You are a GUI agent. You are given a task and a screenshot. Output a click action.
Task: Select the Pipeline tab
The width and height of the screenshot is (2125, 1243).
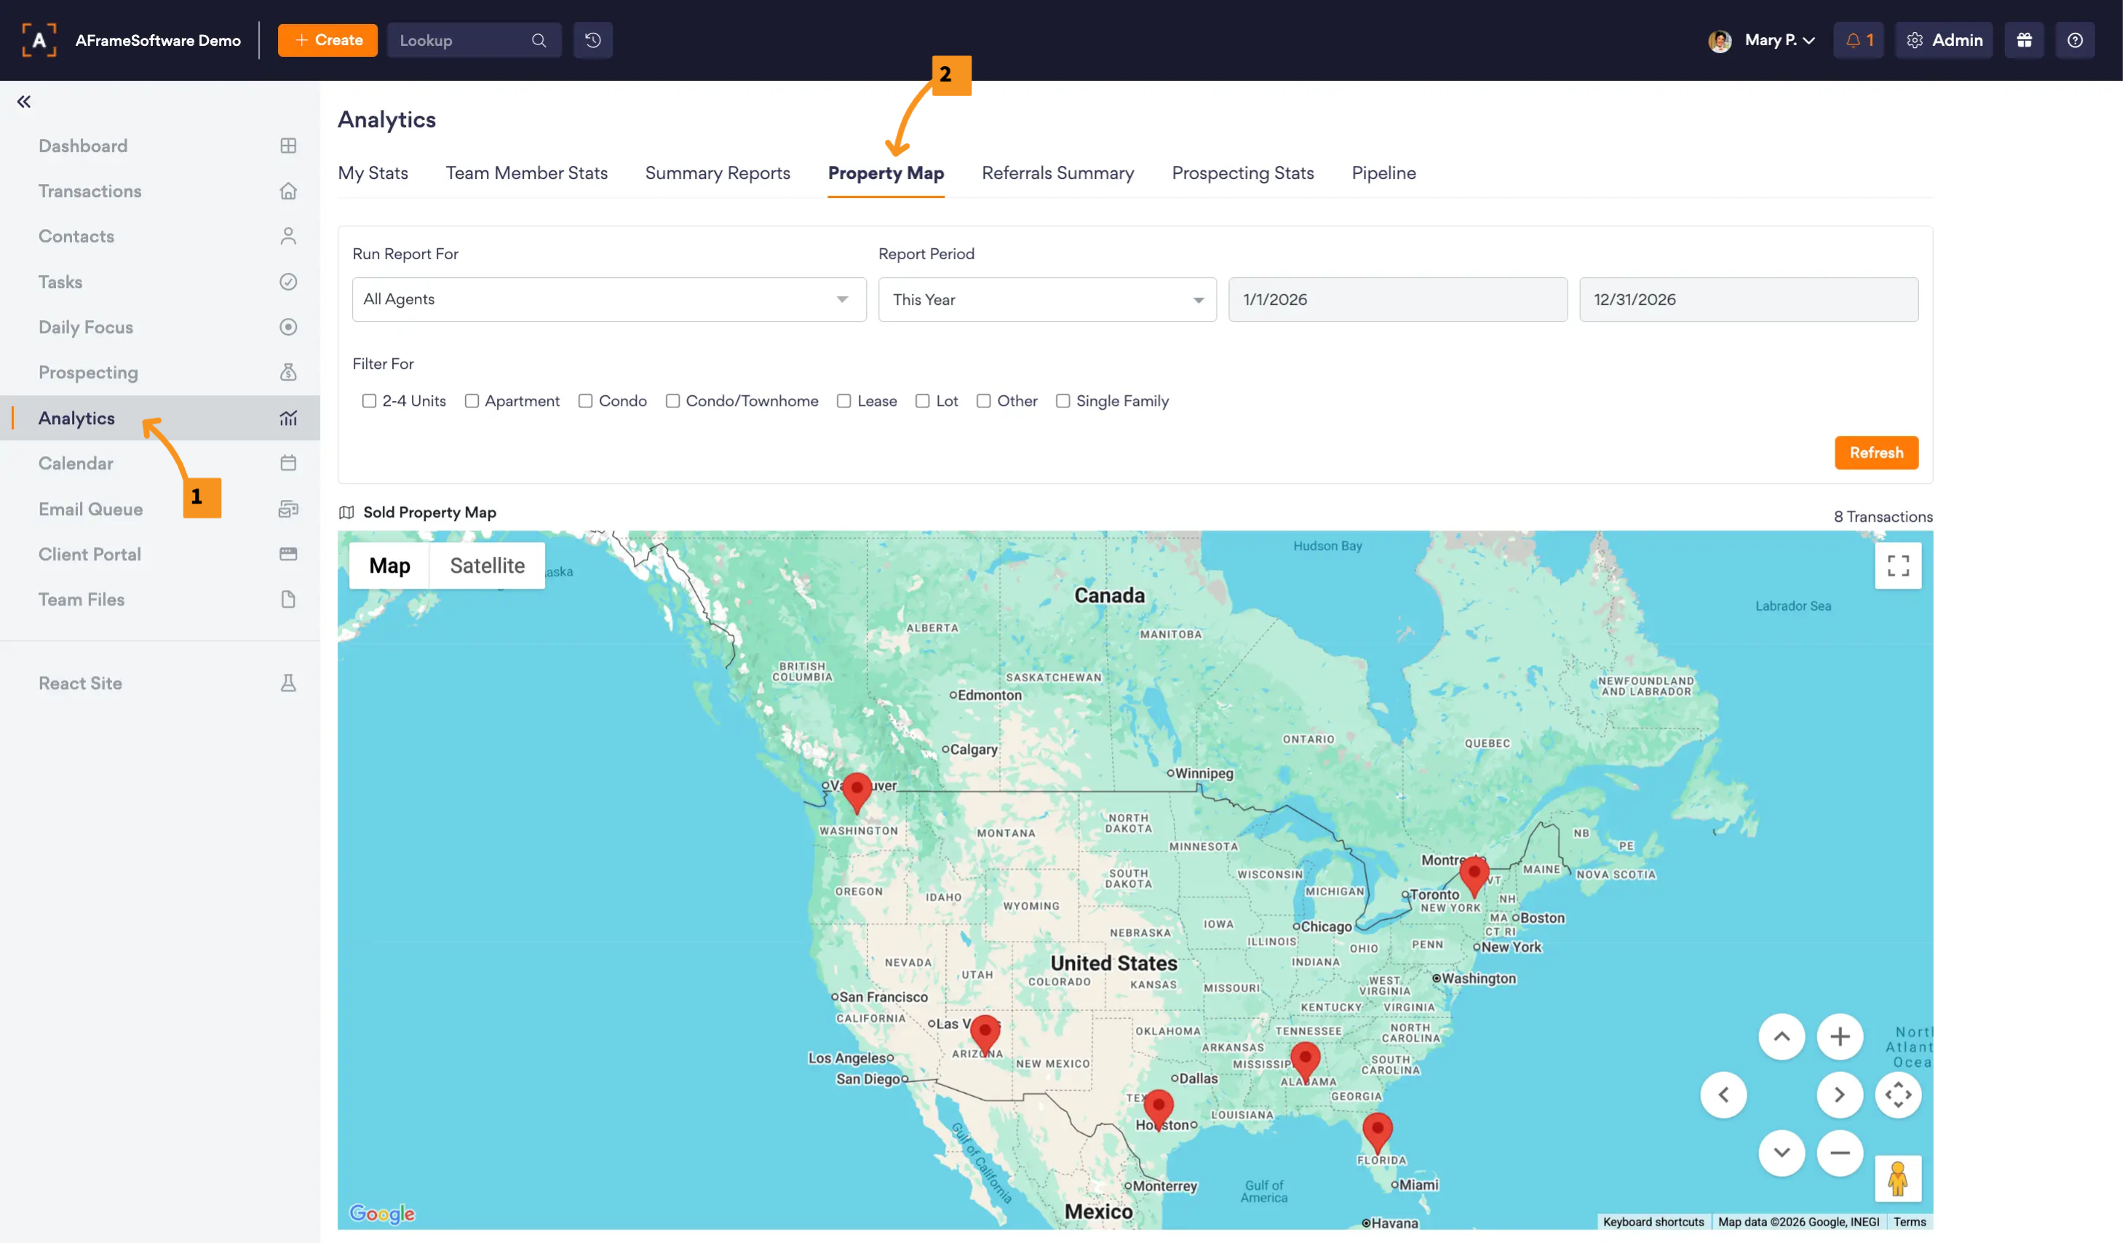(x=1383, y=173)
